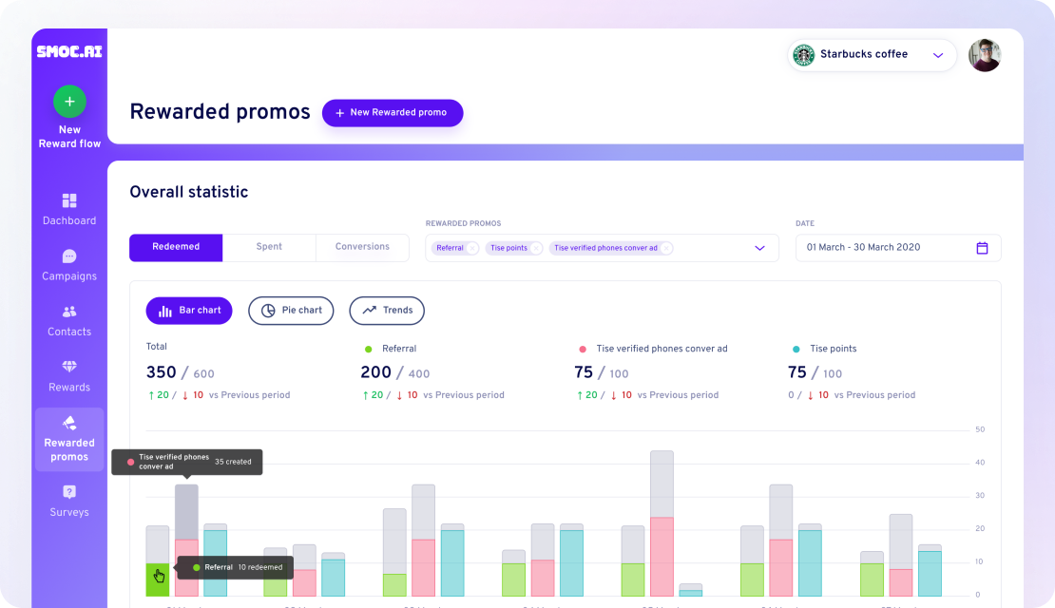Click the New Rewarded promo button

click(393, 113)
